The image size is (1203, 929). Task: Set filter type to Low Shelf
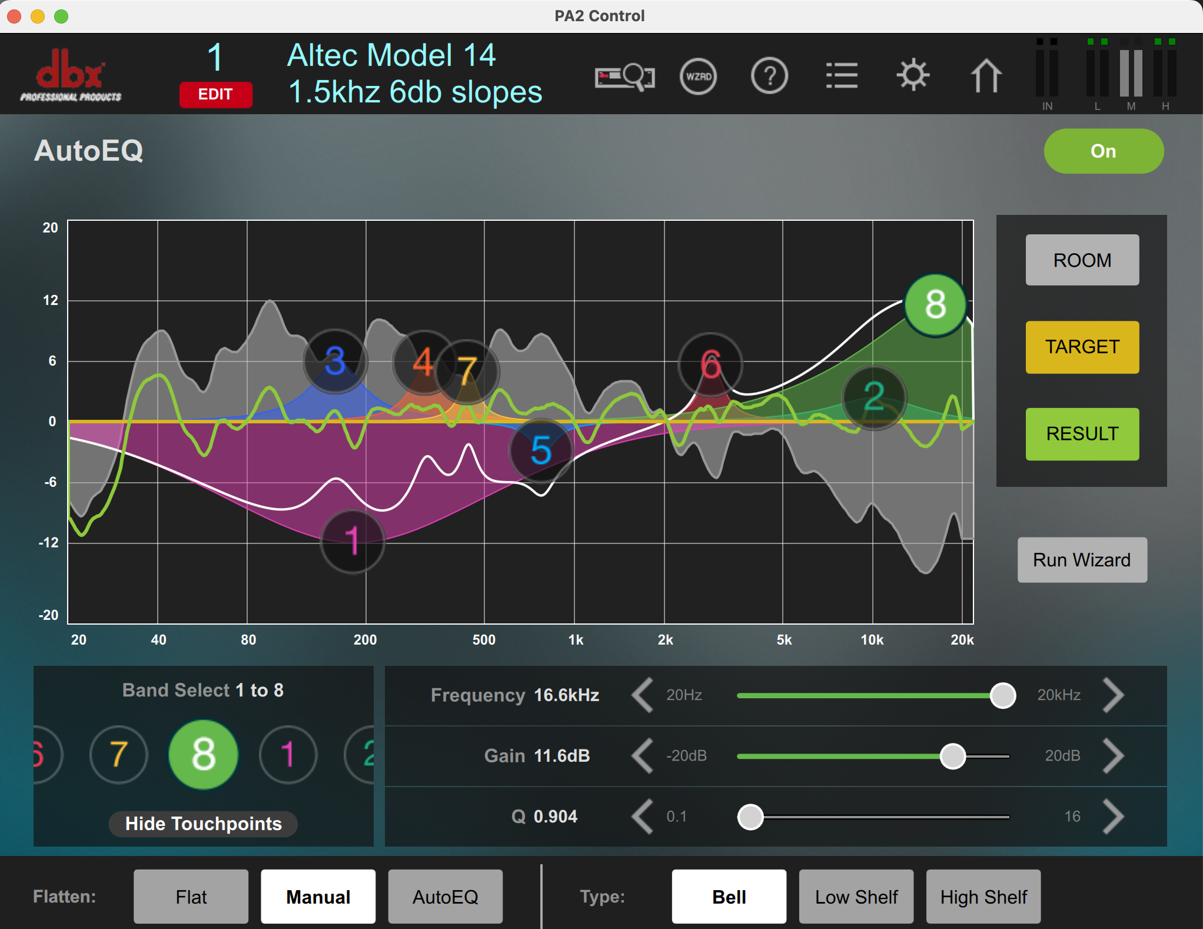(x=856, y=897)
